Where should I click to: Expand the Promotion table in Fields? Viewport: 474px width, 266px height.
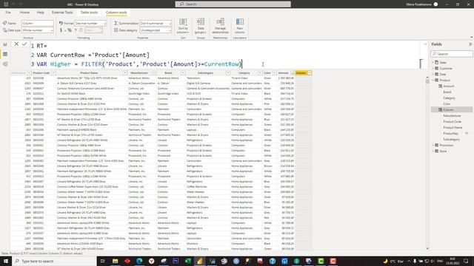point(433,145)
